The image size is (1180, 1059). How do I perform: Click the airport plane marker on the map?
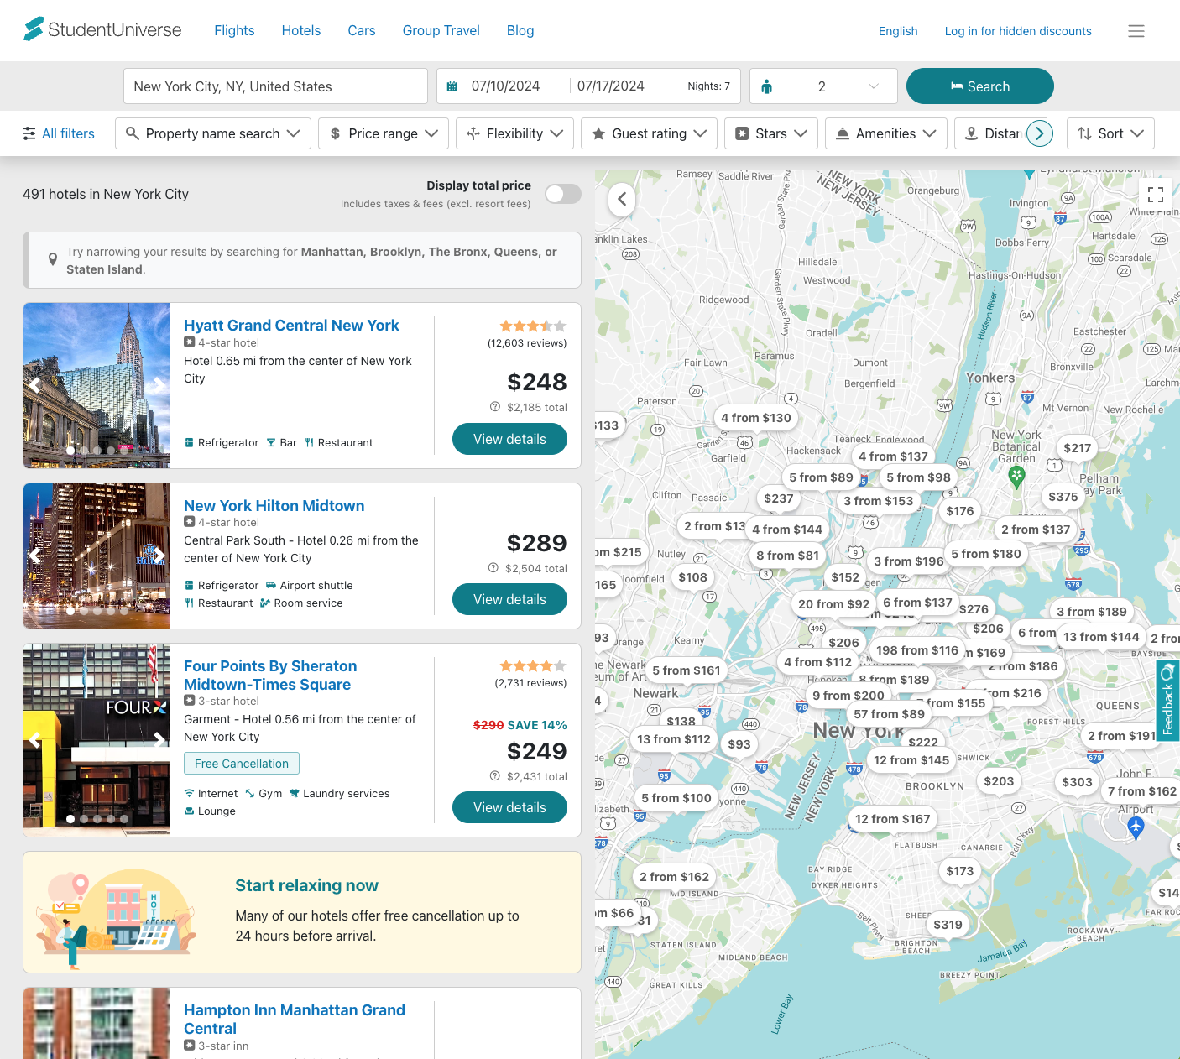(1136, 827)
